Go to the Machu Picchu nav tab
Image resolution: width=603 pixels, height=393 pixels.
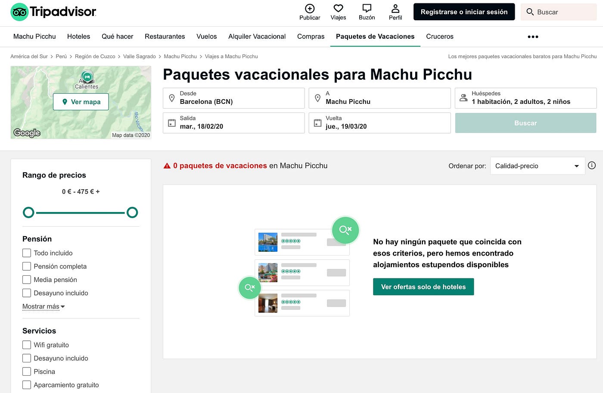tap(34, 37)
